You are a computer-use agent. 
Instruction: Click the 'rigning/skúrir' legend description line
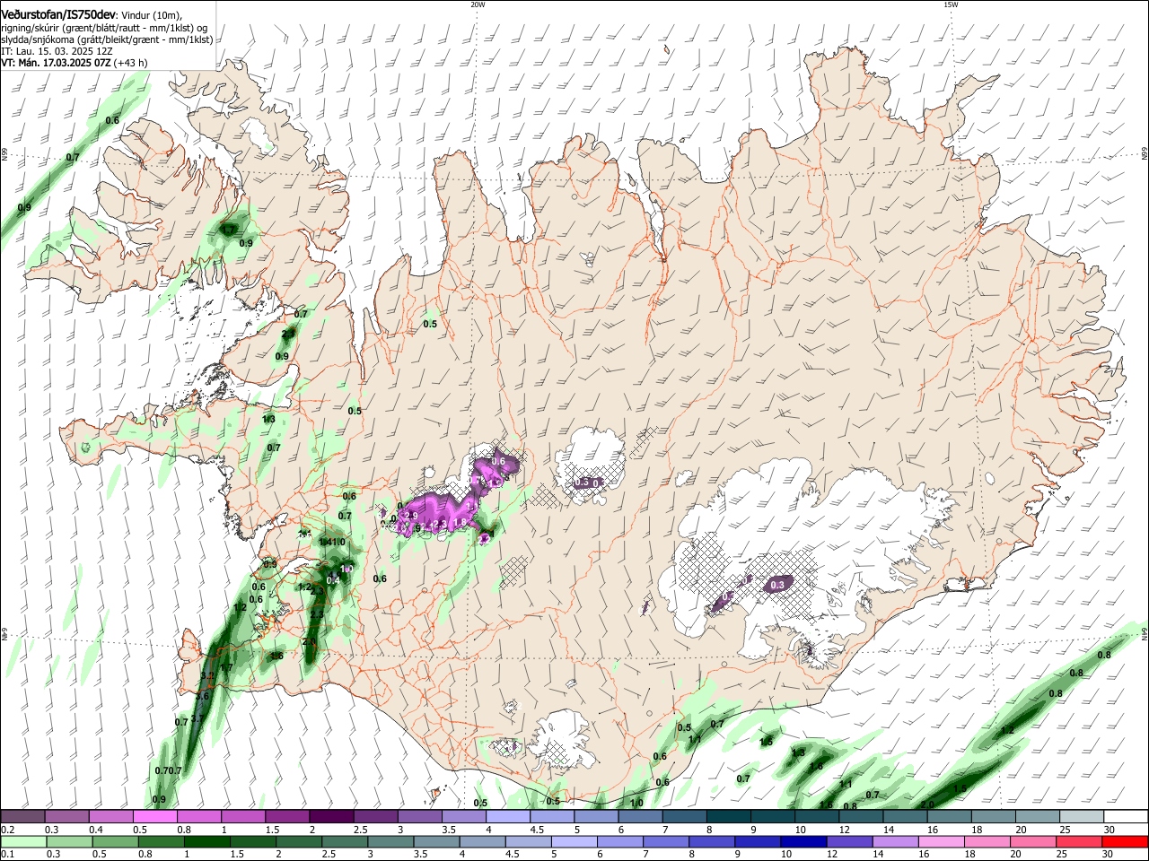pyautogui.click(x=105, y=28)
